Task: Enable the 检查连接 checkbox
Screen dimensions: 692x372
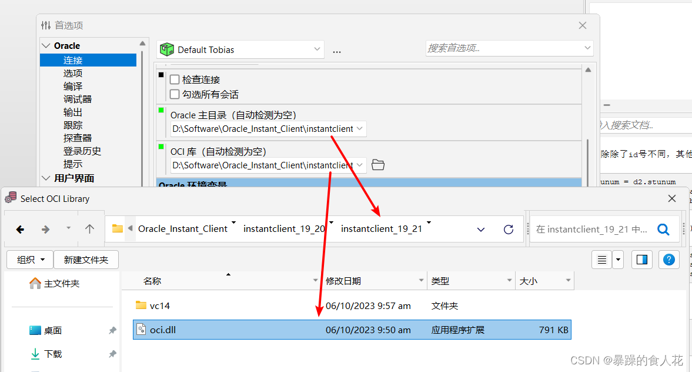Action: (174, 79)
